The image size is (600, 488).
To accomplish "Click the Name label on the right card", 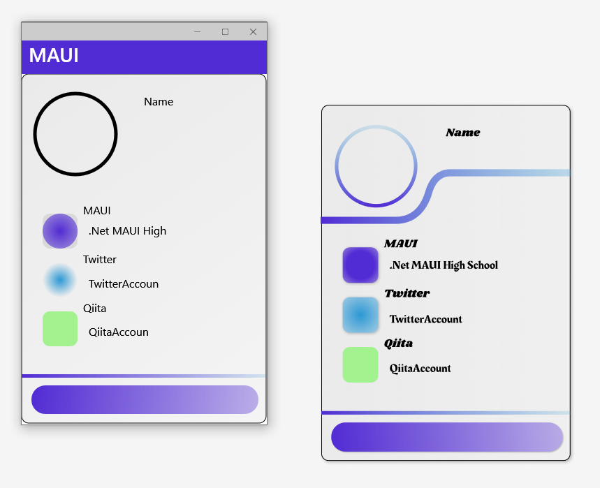I will click(462, 132).
